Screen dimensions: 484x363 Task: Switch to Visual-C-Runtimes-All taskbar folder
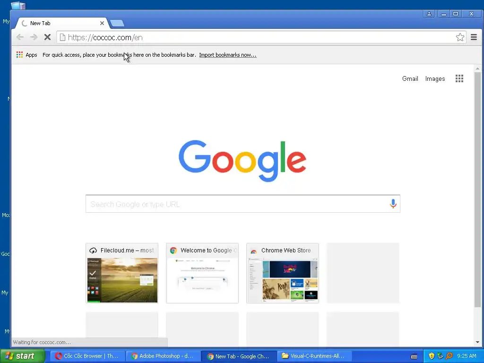coord(314,356)
